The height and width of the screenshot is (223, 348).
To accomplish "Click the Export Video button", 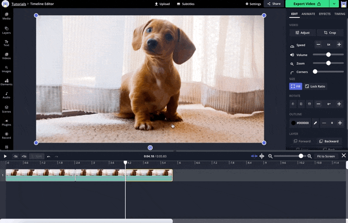I will click(307, 4).
